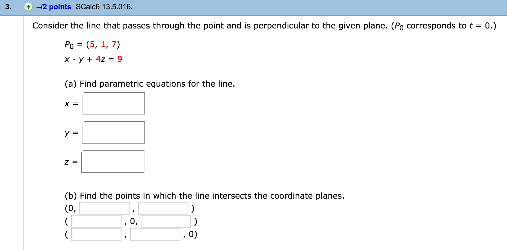This screenshot has height=250, width=507.
Task: Select the second blank in the (0, , ) row
Action: 163,208
